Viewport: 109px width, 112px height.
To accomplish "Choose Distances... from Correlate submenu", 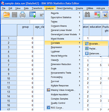I will click(x=95, y=53).
